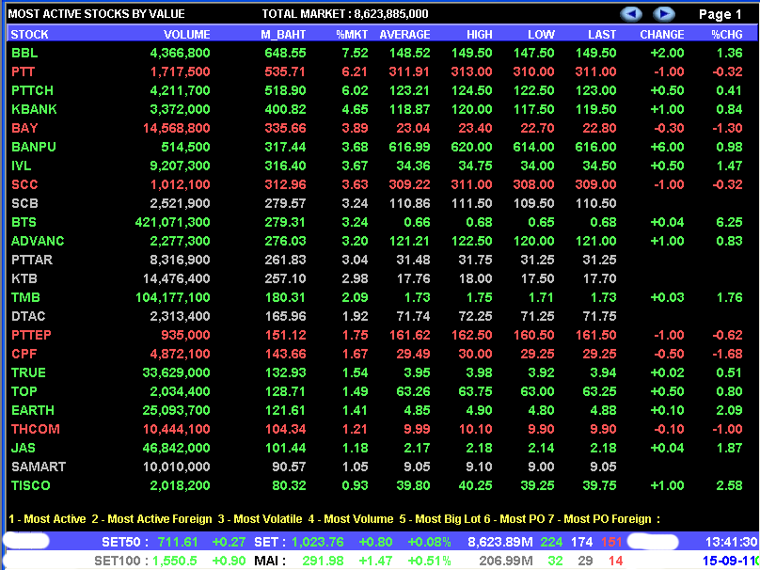Select the DTAC stock symbol
The image size is (760, 570).
coord(28,316)
